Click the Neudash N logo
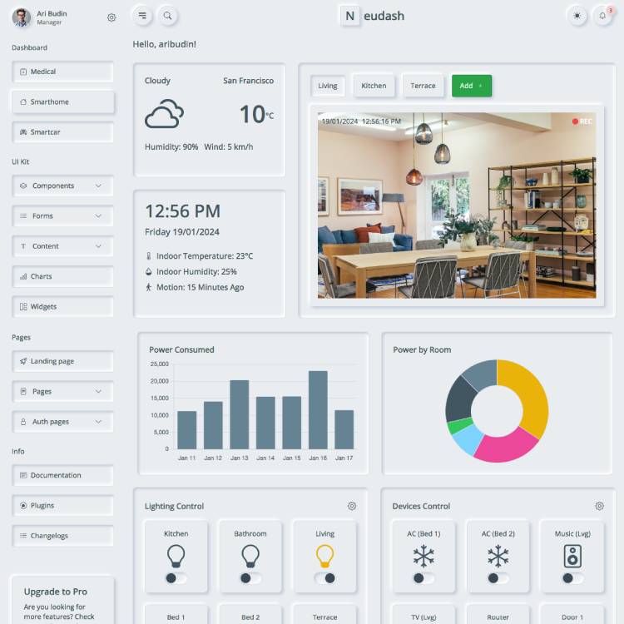This screenshot has width=624, height=624. point(349,16)
